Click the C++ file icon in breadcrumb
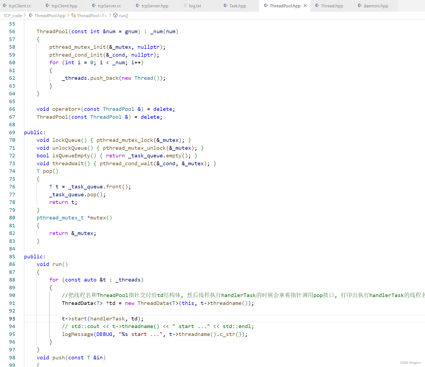Image resolution: width=425 pixels, height=367 pixels. coord(31,15)
